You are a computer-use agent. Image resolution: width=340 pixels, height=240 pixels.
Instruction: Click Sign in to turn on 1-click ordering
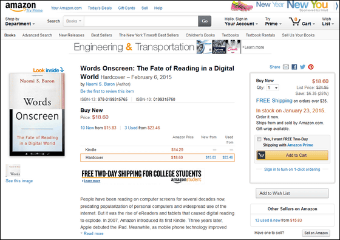pos(292,170)
